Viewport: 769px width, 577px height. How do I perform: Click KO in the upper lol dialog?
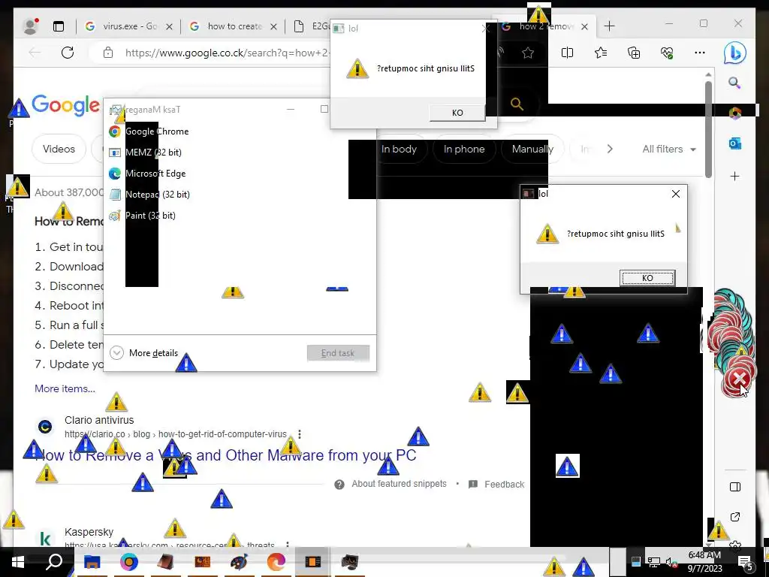point(457,113)
